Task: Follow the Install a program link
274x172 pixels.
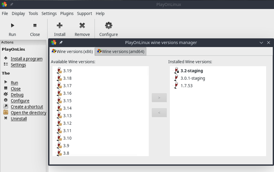Action: pyautogui.click(x=27, y=59)
